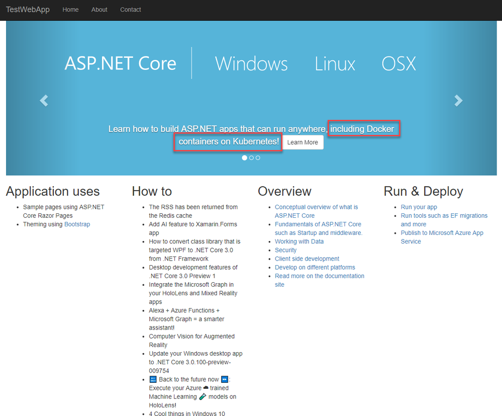
Task: Open Publish to Microsoft Azure App Service link
Action: coord(442,237)
